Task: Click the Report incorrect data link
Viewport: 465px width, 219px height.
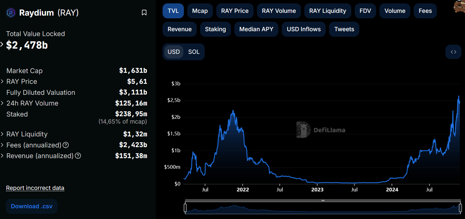Action: 35,188
